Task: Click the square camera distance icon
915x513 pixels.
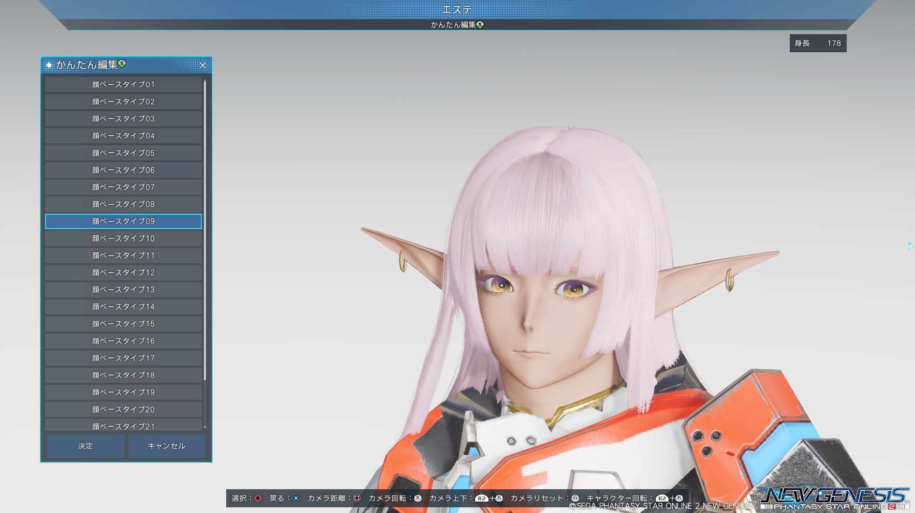Action: tap(357, 498)
